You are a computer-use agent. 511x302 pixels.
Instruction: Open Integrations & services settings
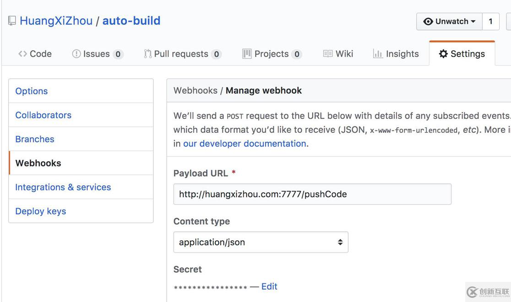63,187
